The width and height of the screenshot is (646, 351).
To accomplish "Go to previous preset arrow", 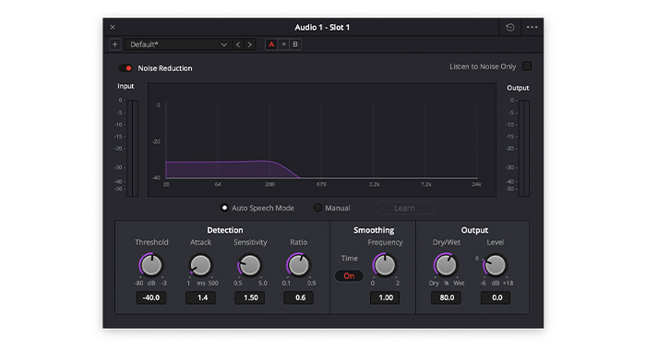I will click(x=238, y=44).
